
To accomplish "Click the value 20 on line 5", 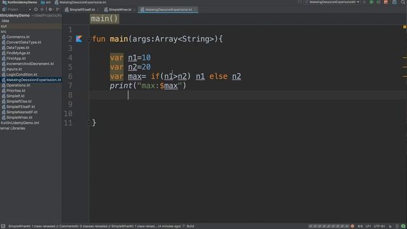I will click(x=146, y=67).
